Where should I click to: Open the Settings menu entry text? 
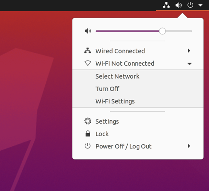coord(107,121)
